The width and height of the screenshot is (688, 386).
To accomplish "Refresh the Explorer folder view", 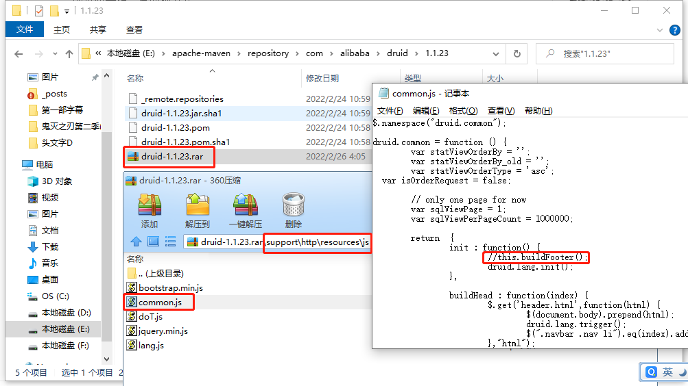I will 517,53.
